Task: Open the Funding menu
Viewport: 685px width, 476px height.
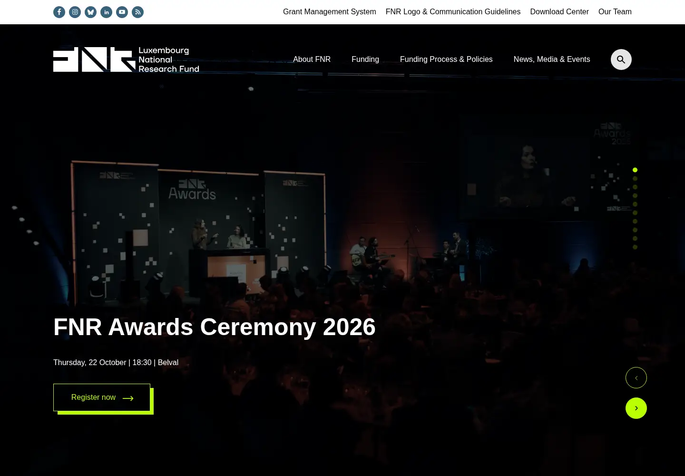Action: pos(365,59)
